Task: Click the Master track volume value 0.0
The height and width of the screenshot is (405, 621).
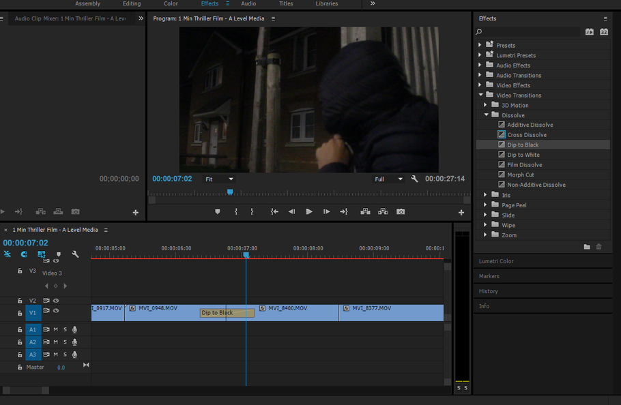Action: tap(61, 367)
